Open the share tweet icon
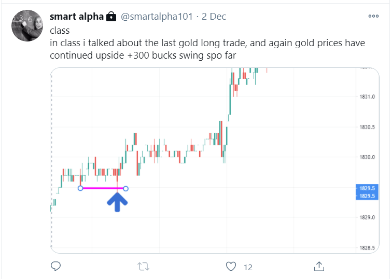 [319, 267]
